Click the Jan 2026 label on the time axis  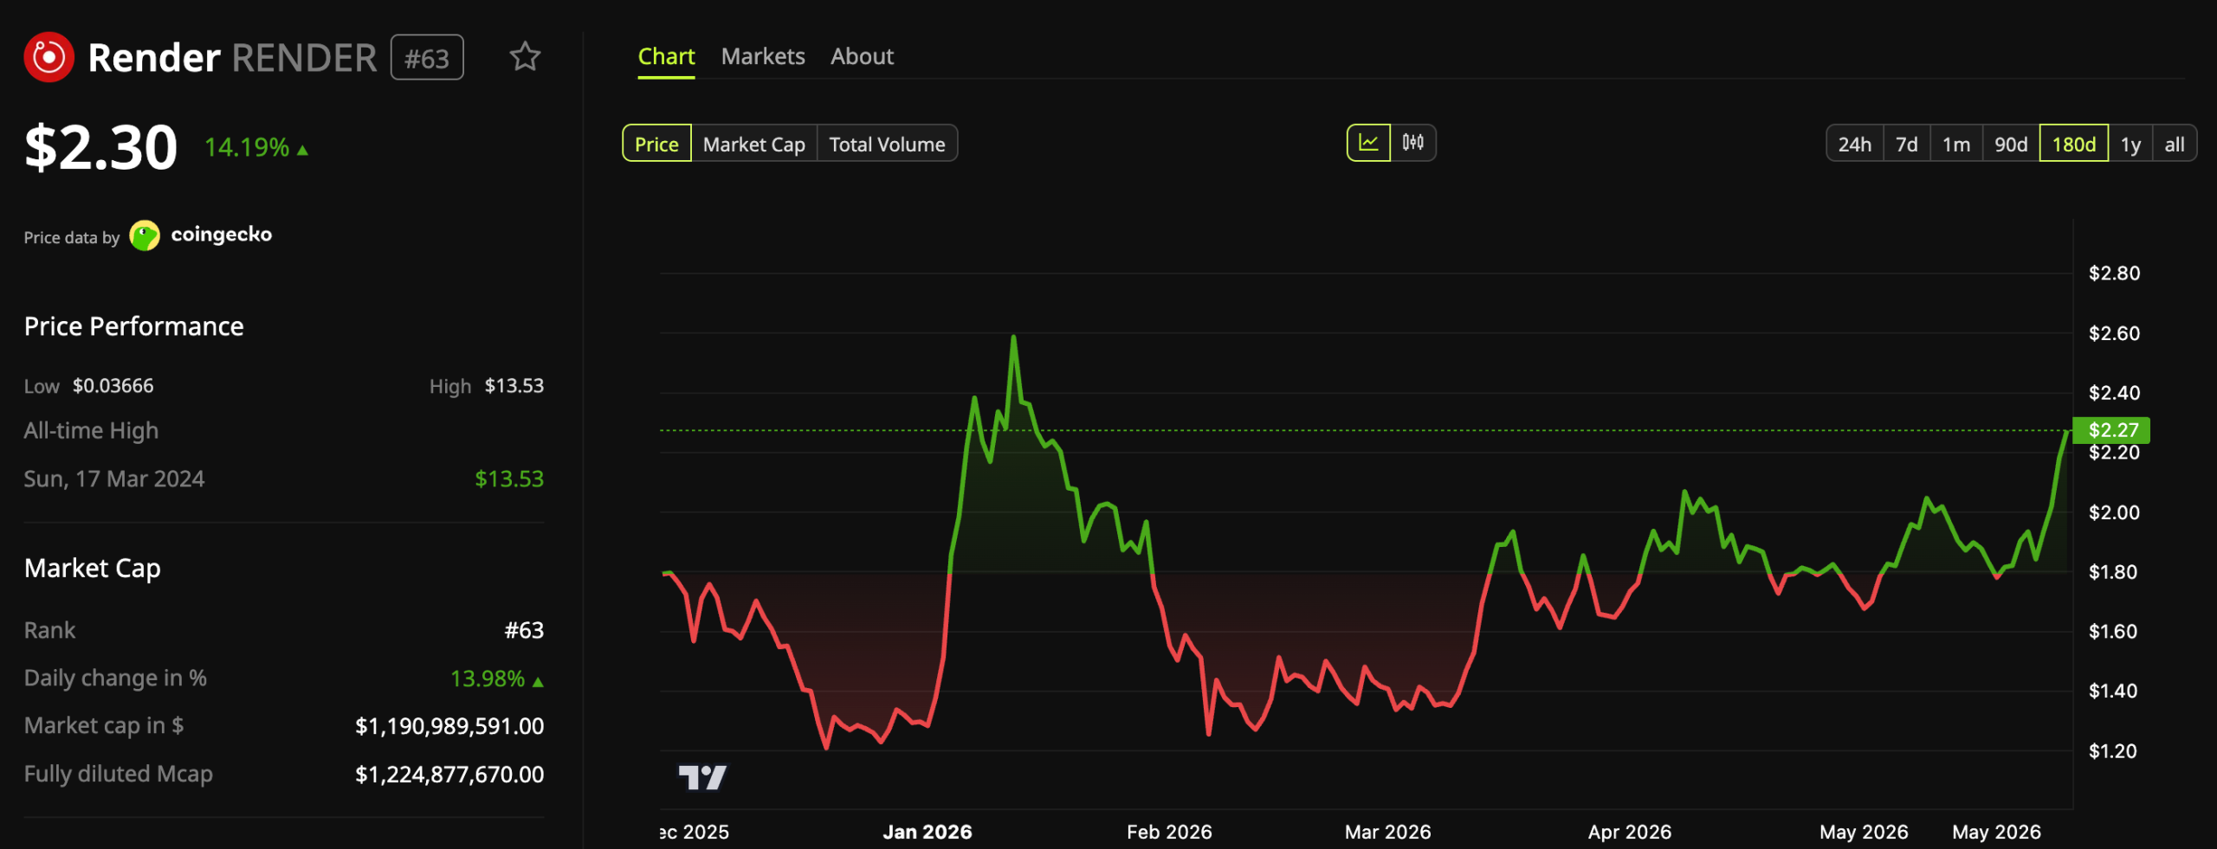pos(927,832)
